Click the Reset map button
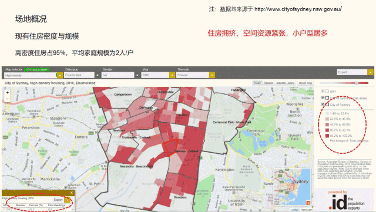This screenshot has width=376, height=212. [x=305, y=83]
